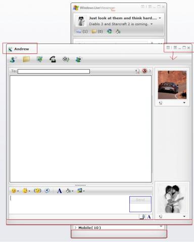Change the font using the large A icon
The image size is (194, 242).
[59, 191]
